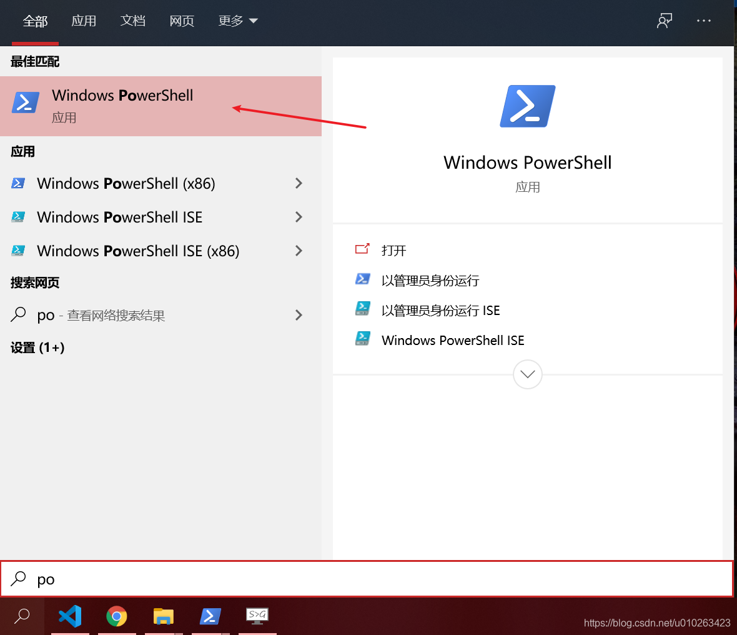Open web search results for po

click(161, 315)
